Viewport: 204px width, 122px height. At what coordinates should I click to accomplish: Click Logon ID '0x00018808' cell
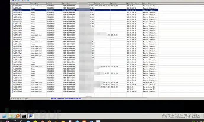tap(17, 83)
